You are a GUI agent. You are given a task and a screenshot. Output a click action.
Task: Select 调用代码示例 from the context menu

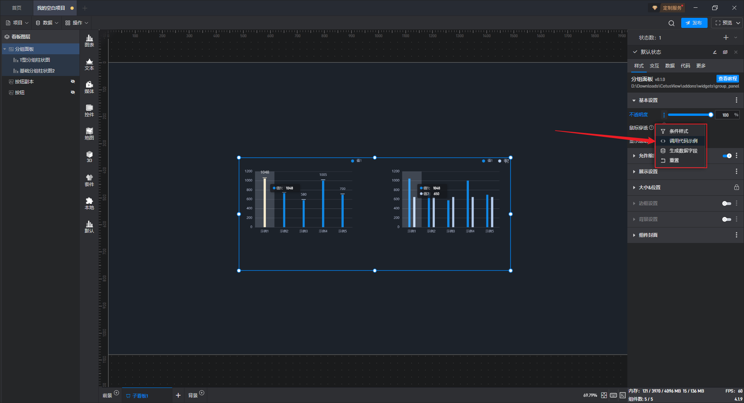(683, 141)
